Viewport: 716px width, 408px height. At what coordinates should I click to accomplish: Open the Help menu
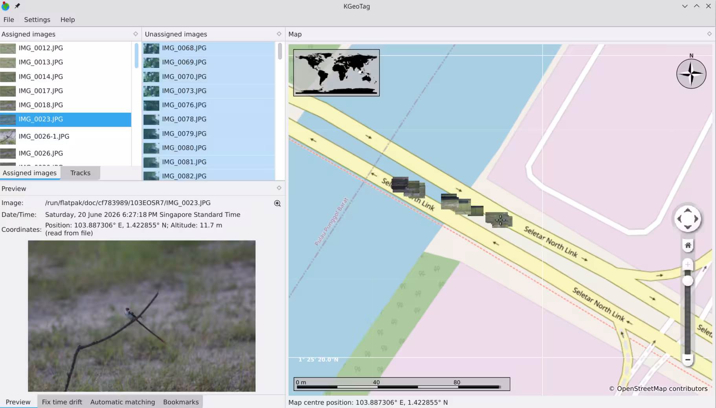(x=68, y=20)
